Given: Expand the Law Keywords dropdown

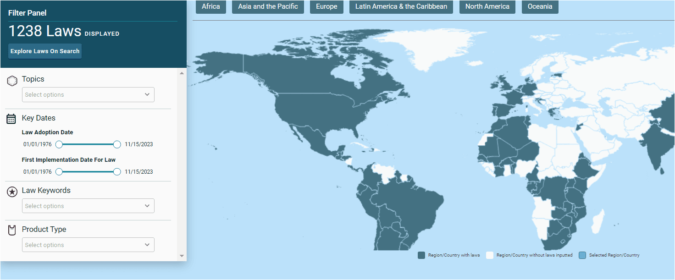Looking at the screenshot, I should point(88,206).
